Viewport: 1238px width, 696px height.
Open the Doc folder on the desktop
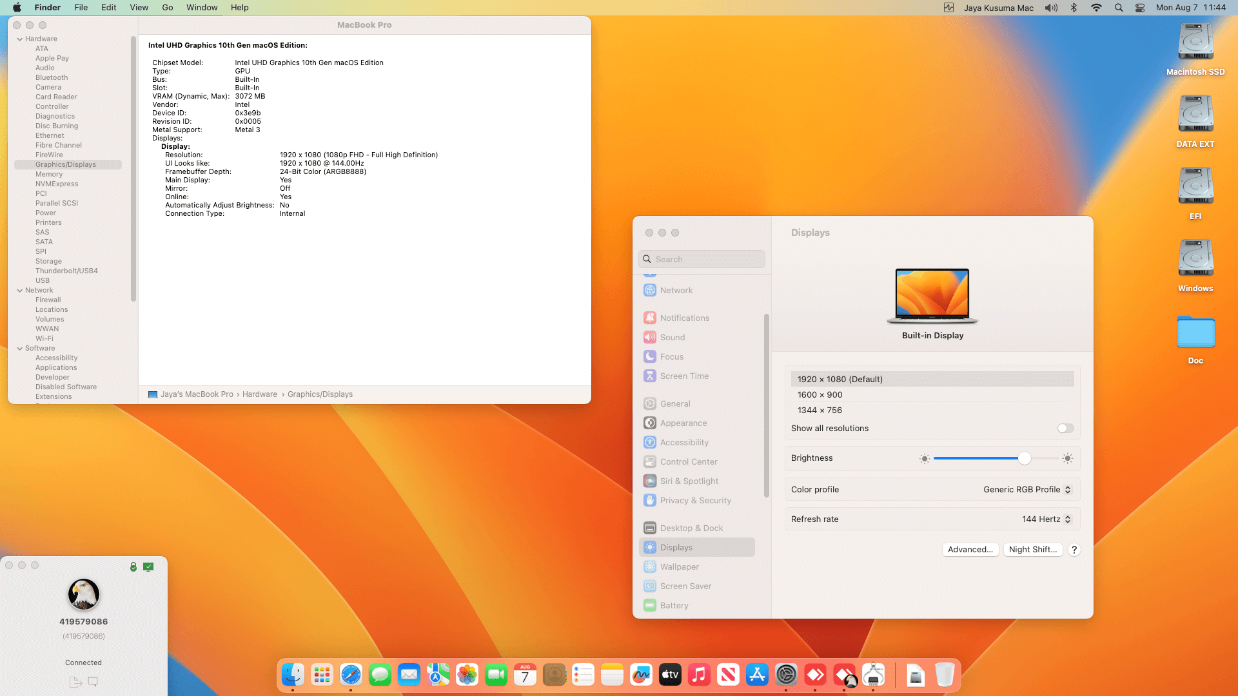pos(1195,333)
